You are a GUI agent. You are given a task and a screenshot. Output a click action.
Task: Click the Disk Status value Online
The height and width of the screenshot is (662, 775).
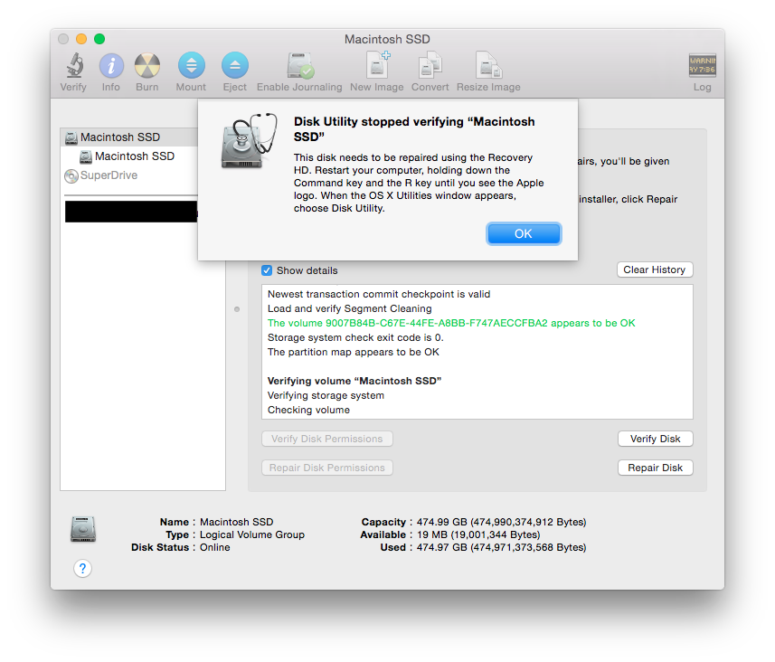pyautogui.click(x=214, y=548)
